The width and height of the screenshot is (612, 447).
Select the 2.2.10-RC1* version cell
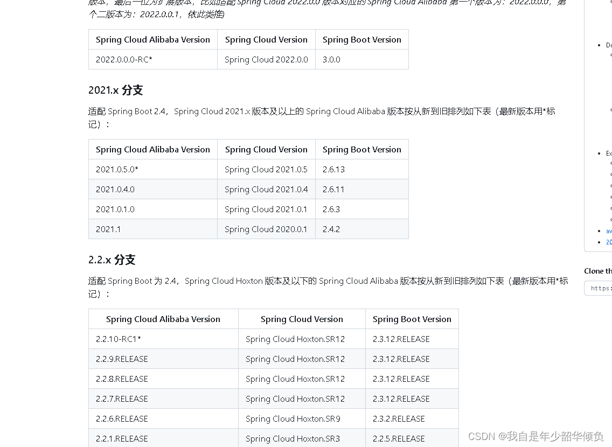(x=164, y=339)
